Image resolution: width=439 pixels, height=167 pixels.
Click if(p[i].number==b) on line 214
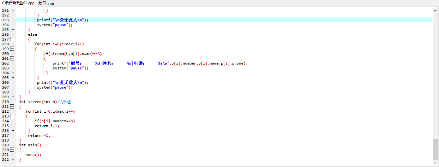(55, 121)
